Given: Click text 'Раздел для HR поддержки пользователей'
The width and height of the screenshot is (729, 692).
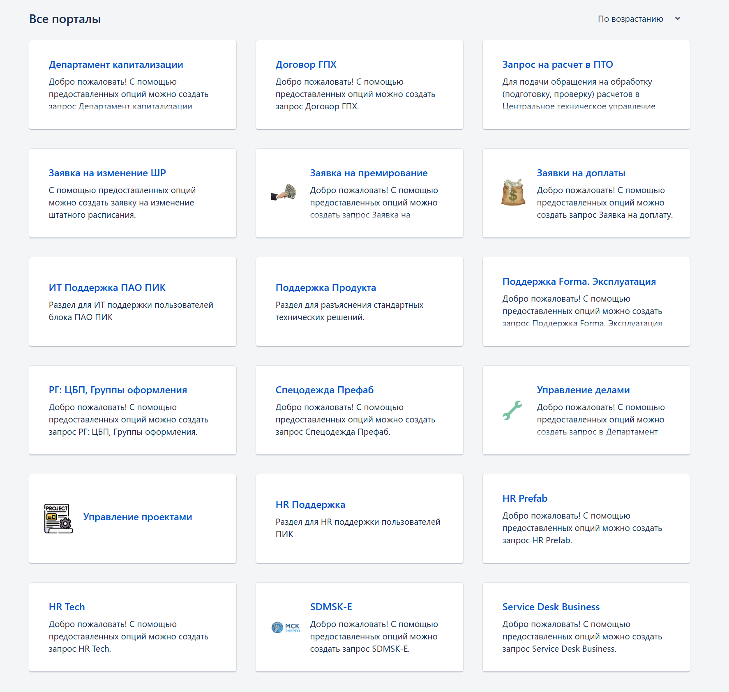Looking at the screenshot, I should [358, 522].
